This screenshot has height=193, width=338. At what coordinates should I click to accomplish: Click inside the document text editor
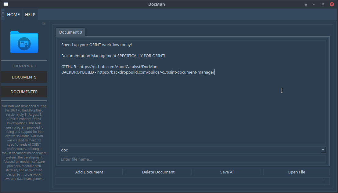[193, 92]
